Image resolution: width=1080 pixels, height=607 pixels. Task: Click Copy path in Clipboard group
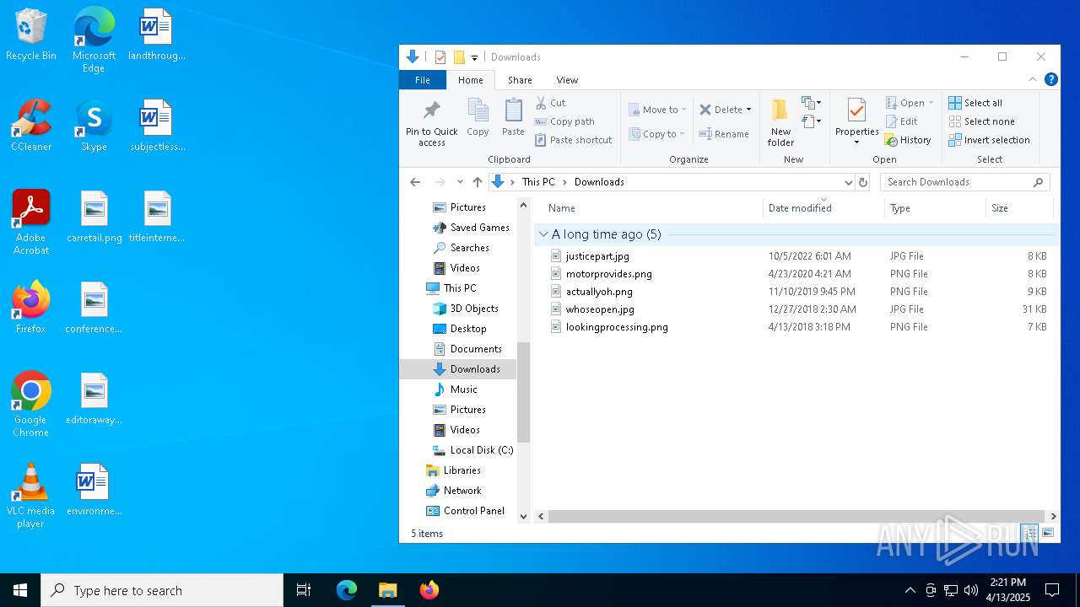564,121
